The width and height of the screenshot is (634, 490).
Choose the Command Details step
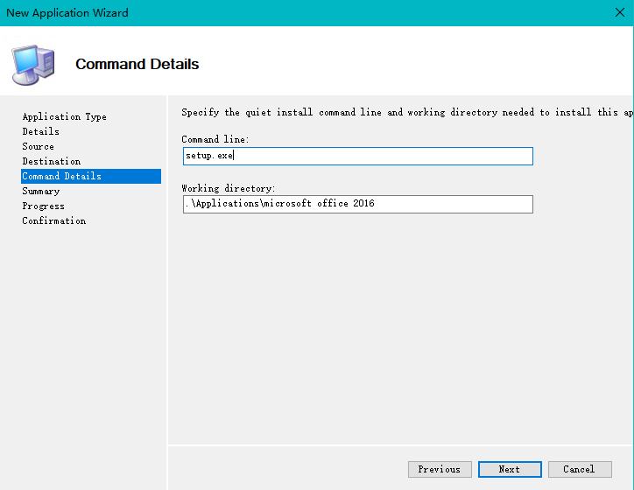pyautogui.click(x=91, y=176)
